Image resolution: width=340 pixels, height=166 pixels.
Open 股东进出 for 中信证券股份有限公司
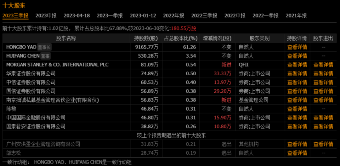point(323,83)
